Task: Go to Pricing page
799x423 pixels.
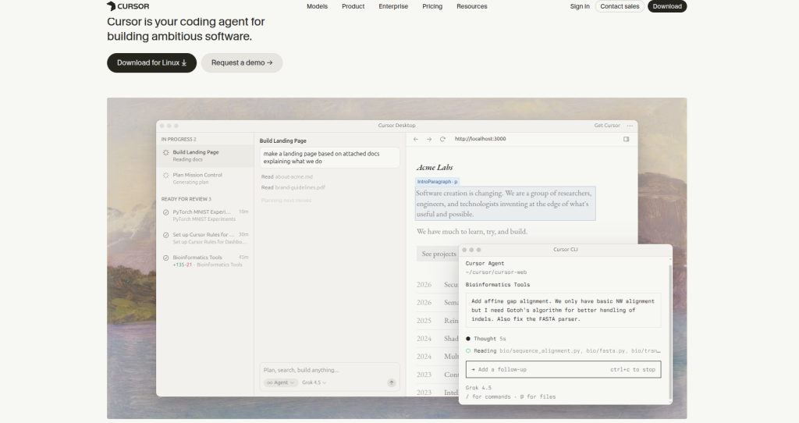Action: pyautogui.click(x=432, y=6)
